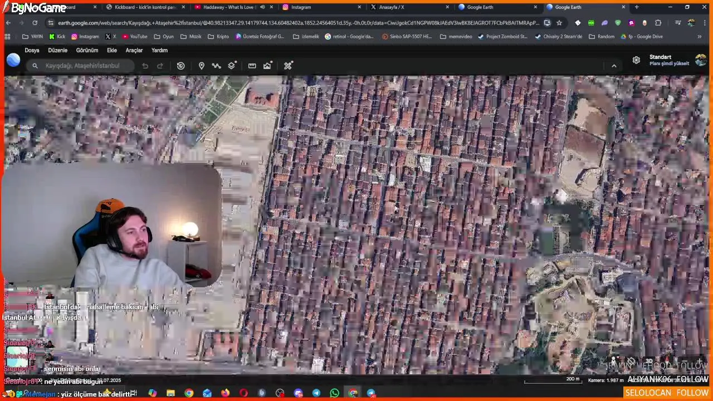
Task: Open File Explorer from the taskbar
Action: (170, 393)
